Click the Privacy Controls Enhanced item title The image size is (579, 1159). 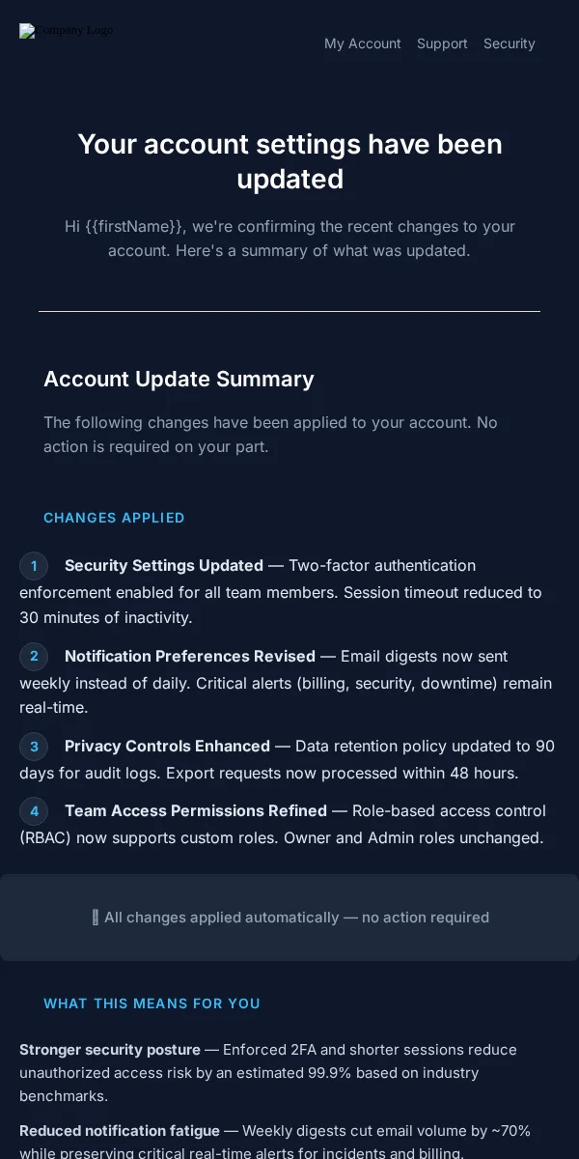(167, 746)
